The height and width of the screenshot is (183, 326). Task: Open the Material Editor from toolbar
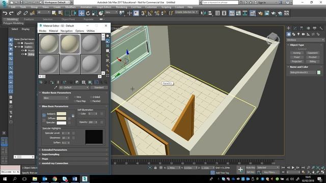[x=253, y=13]
